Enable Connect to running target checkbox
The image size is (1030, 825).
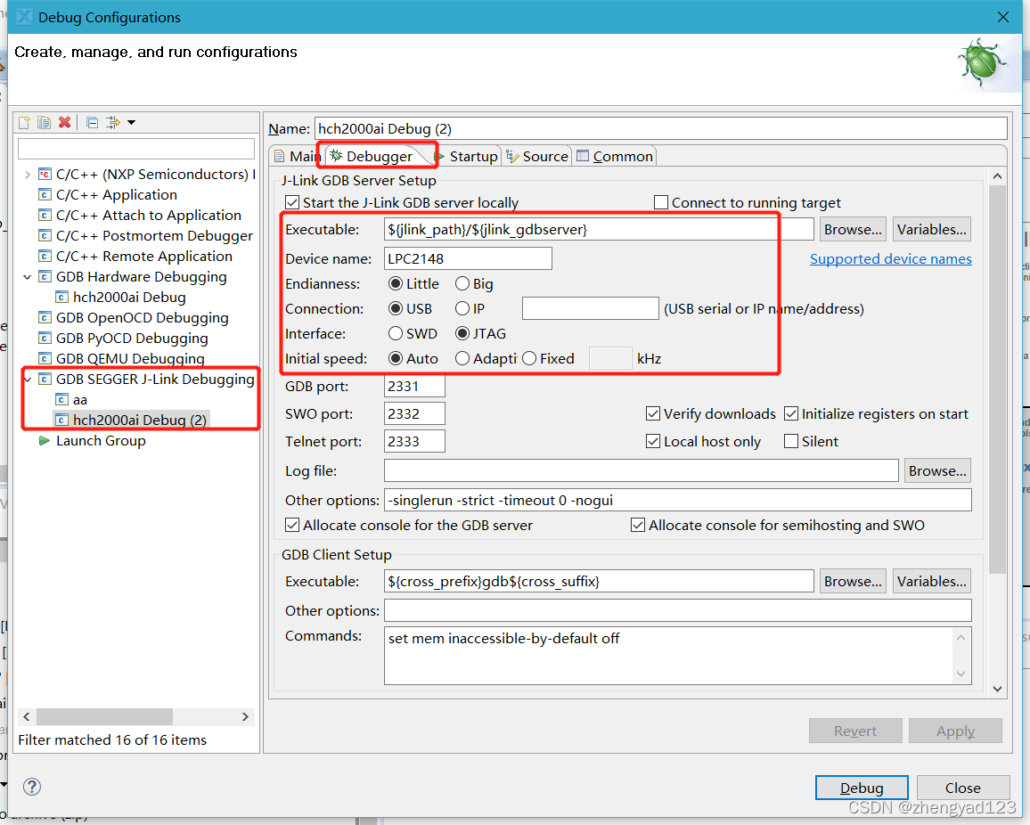click(661, 203)
